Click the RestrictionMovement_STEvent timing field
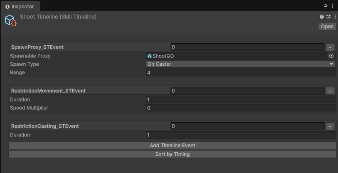This screenshot has width=338, height=173. pos(247,91)
